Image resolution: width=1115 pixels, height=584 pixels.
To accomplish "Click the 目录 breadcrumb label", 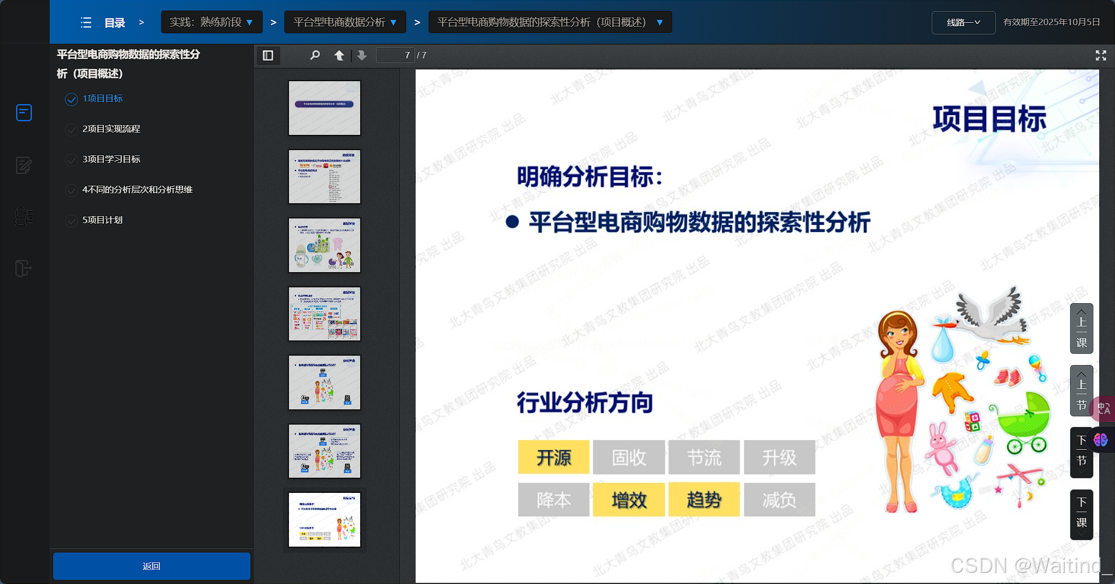I will point(115,23).
